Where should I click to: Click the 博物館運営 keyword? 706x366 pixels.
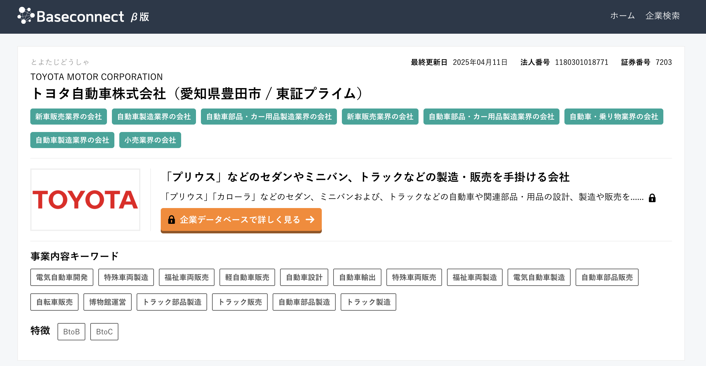click(x=108, y=302)
